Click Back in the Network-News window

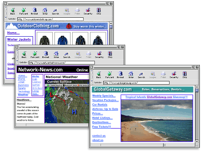coord(24,55)
